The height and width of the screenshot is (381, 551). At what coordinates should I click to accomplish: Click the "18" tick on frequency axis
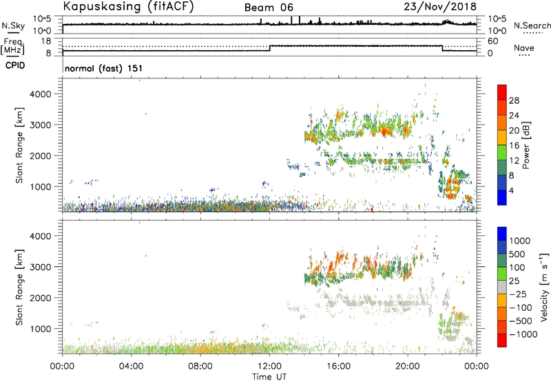pos(46,41)
